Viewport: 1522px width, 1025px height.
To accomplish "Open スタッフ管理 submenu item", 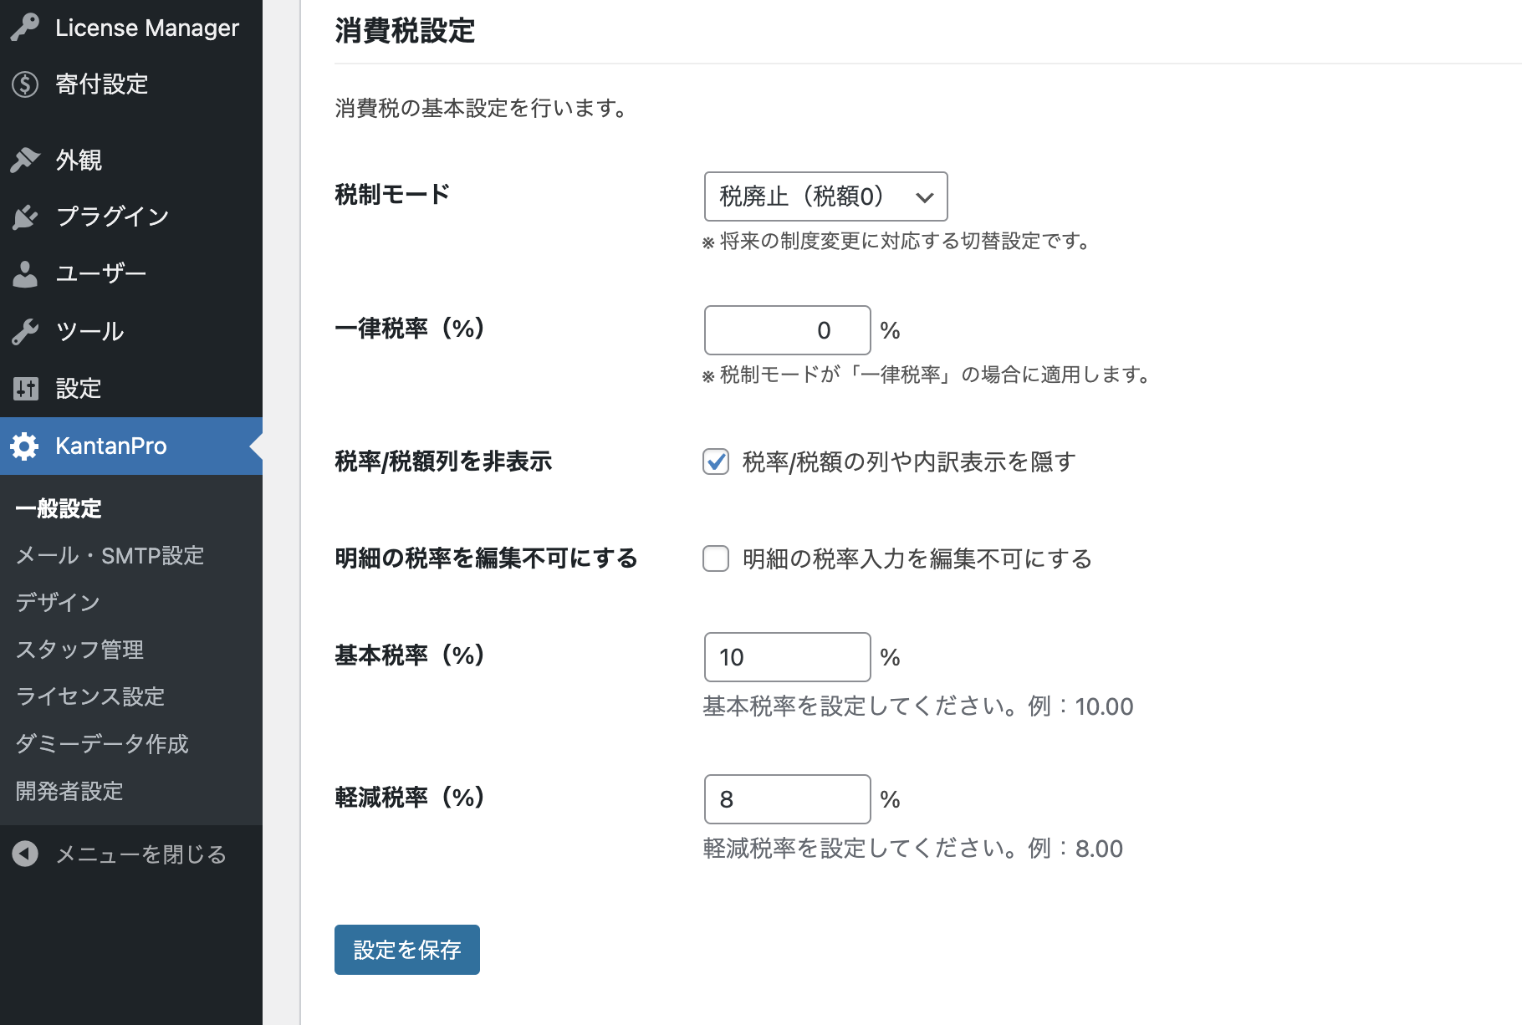I will [x=80, y=650].
